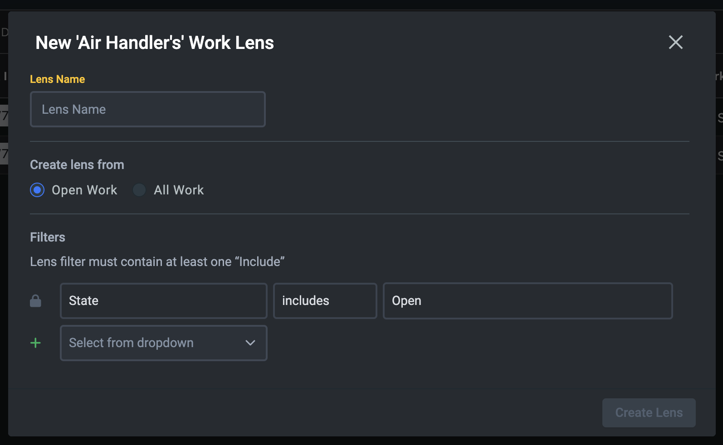Click the yellow 'Lens Name' label
This screenshot has width=723, height=445.
[58, 79]
